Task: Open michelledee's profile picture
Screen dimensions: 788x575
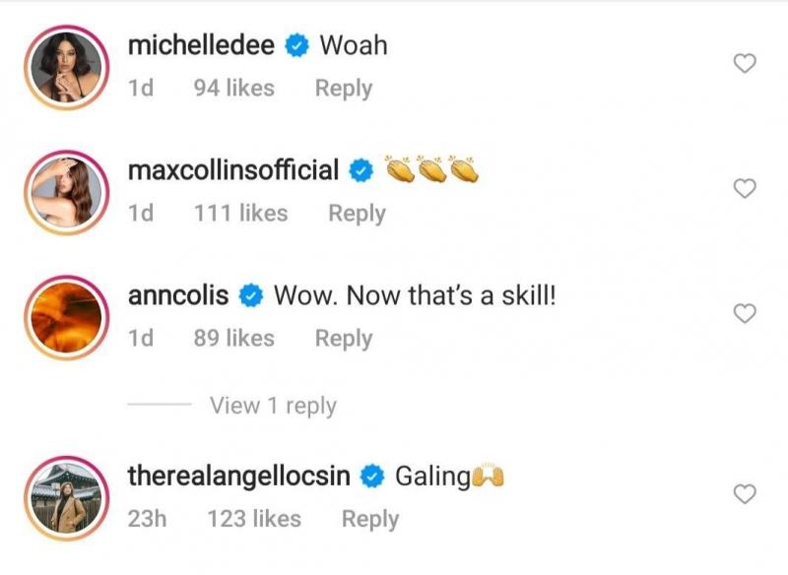Action: click(x=67, y=64)
